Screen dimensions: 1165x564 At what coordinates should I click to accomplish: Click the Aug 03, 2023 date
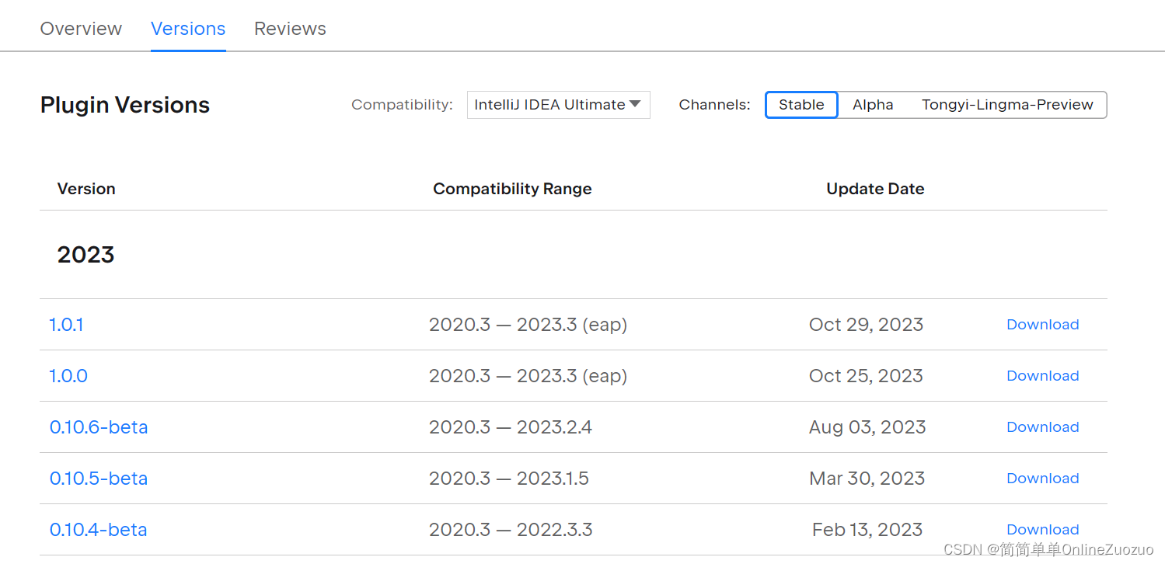point(867,427)
